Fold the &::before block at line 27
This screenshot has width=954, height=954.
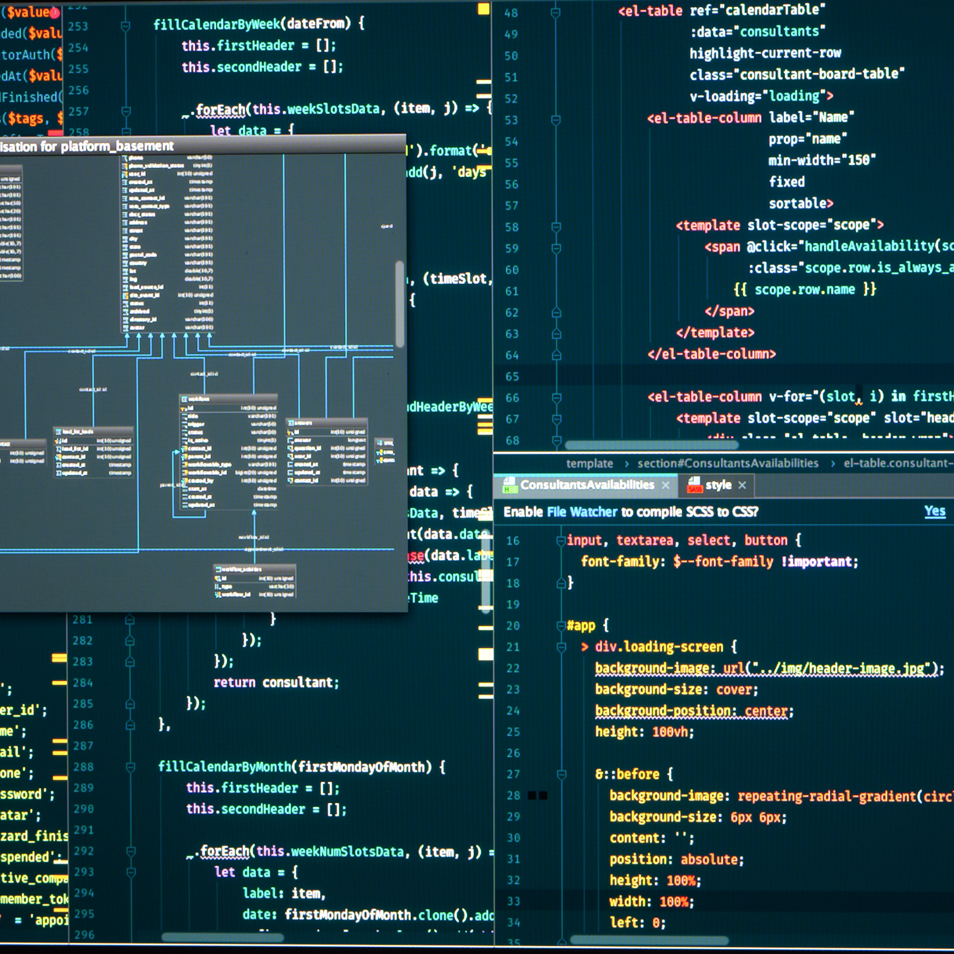pos(561,774)
